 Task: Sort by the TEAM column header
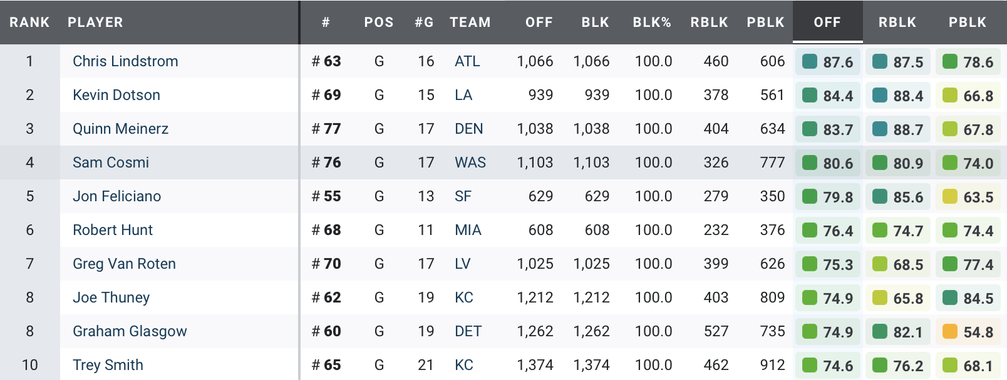click(x=470, y=22)
